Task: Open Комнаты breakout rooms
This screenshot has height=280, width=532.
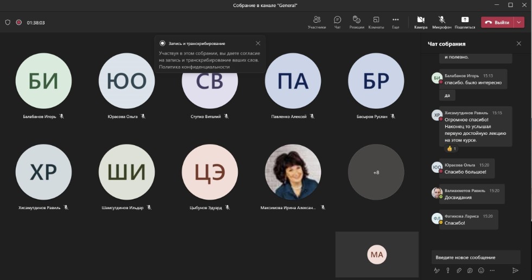Action: click(x=376, y=22)
